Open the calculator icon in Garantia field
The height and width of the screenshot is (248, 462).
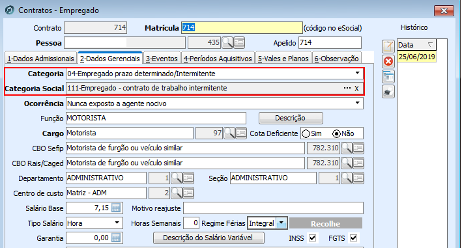116,238
